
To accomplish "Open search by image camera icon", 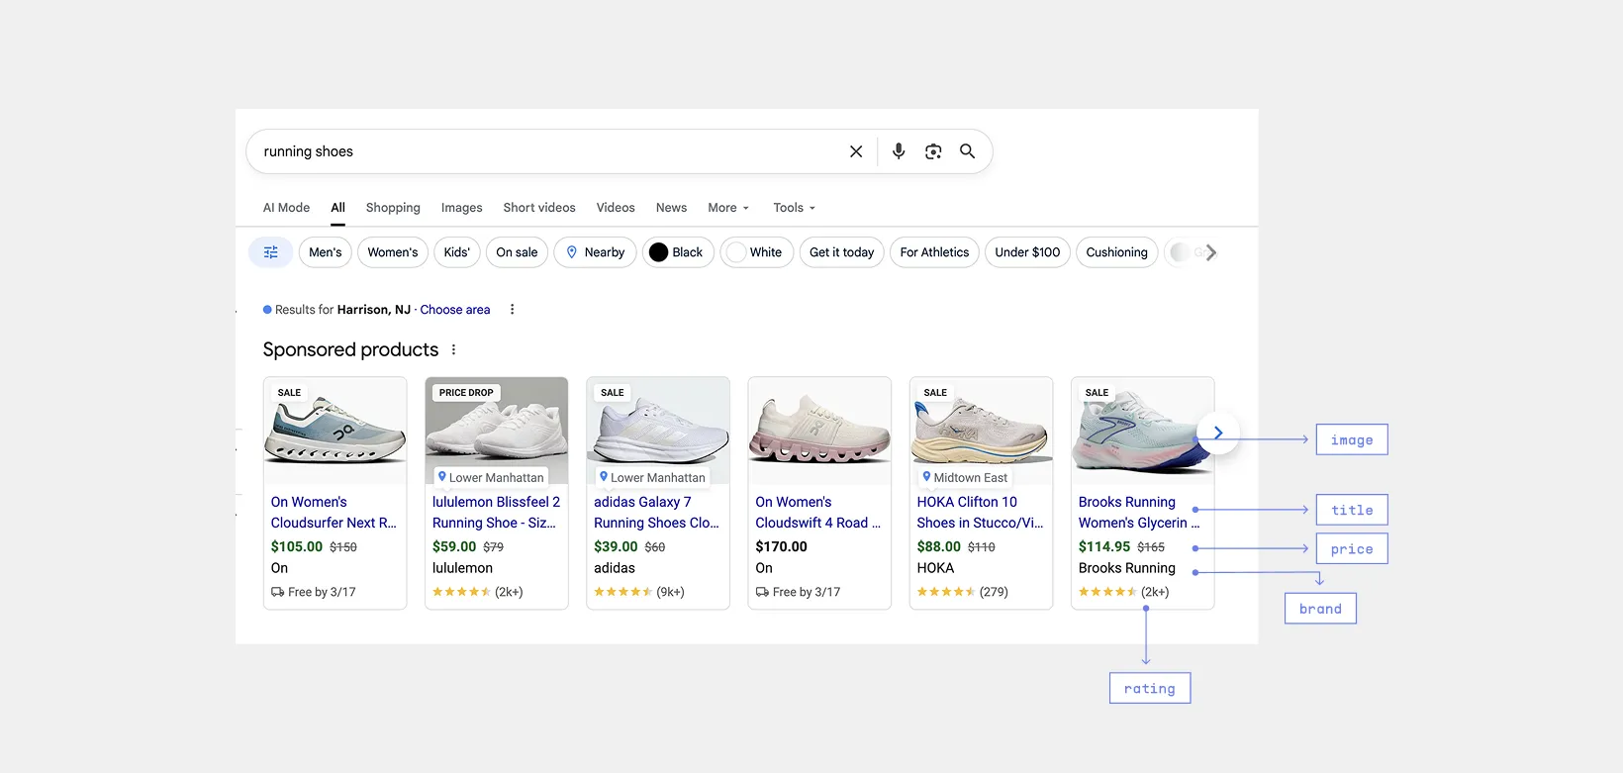I will pyautogui.click(x=933, y=151).
